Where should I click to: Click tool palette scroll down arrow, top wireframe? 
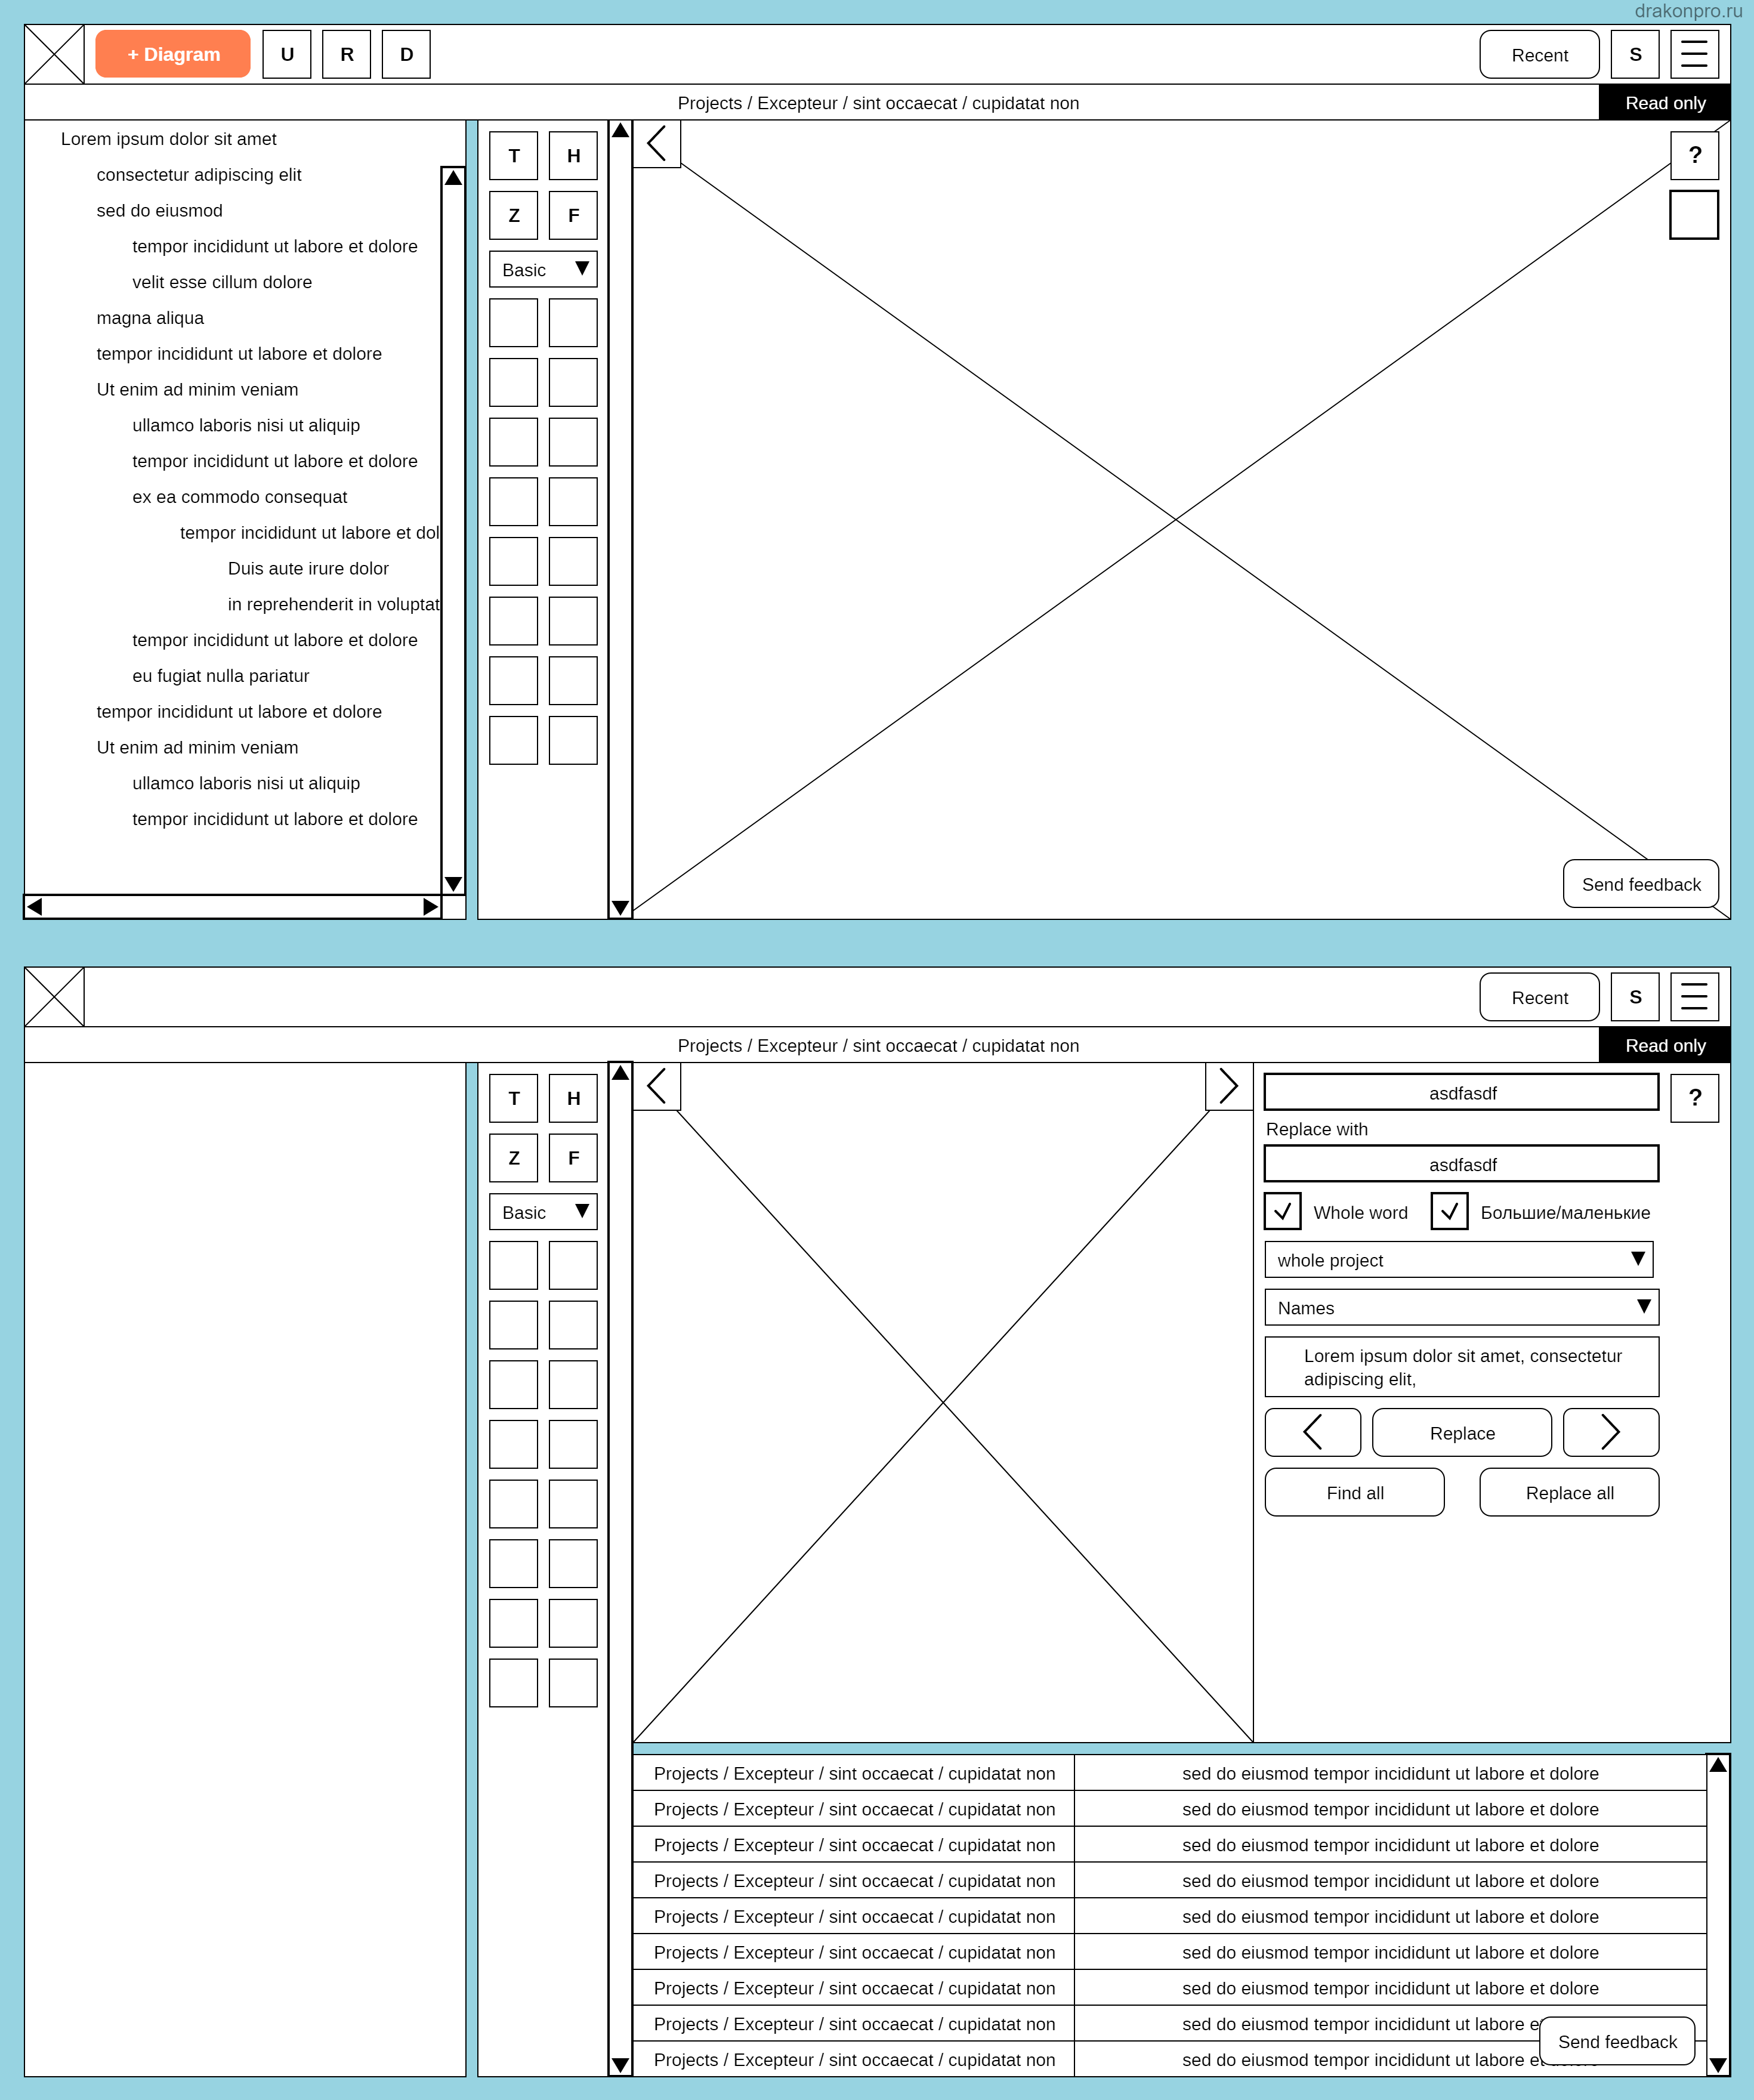(620, 908)
